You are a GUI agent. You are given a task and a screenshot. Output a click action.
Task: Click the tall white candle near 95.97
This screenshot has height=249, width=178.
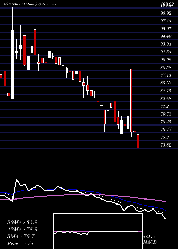point(13,64)
